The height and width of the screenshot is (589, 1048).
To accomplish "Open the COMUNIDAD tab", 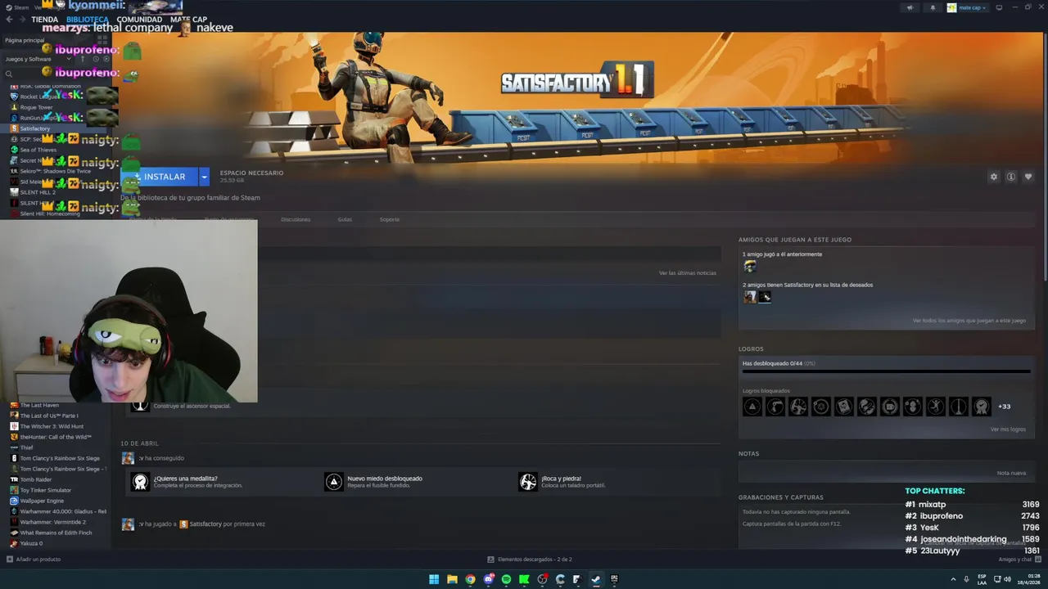I will (x=139, y=19).
